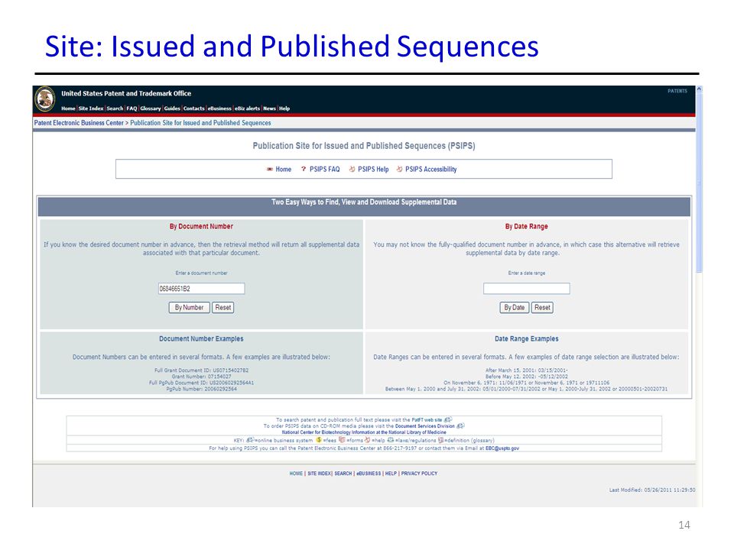734x550 pixels.
Task: Click the By Number button
Action: click(189, 308)
